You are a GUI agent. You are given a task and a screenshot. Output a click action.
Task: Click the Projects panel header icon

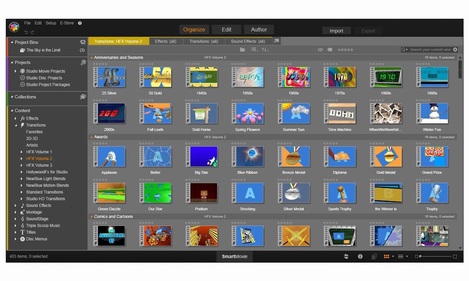pyautogui.click(x=83, y=62)
